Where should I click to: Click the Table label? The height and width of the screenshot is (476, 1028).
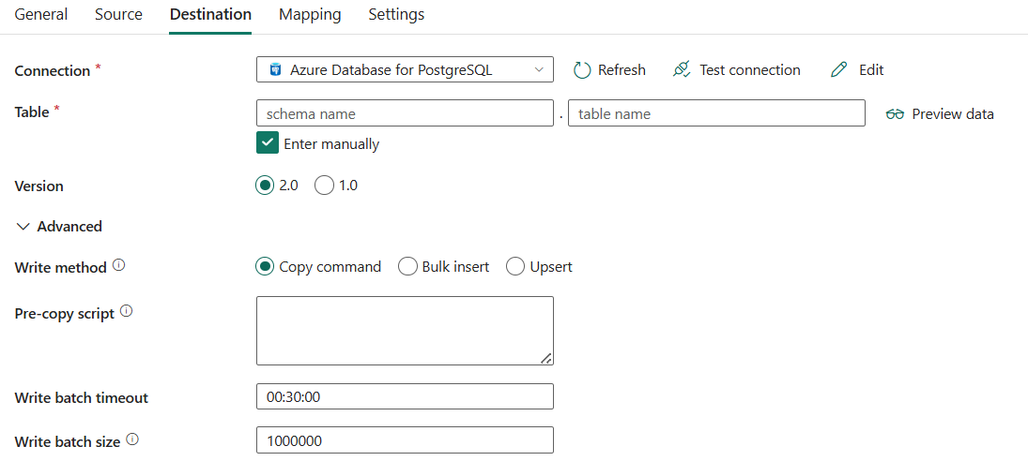coord(32,112)
